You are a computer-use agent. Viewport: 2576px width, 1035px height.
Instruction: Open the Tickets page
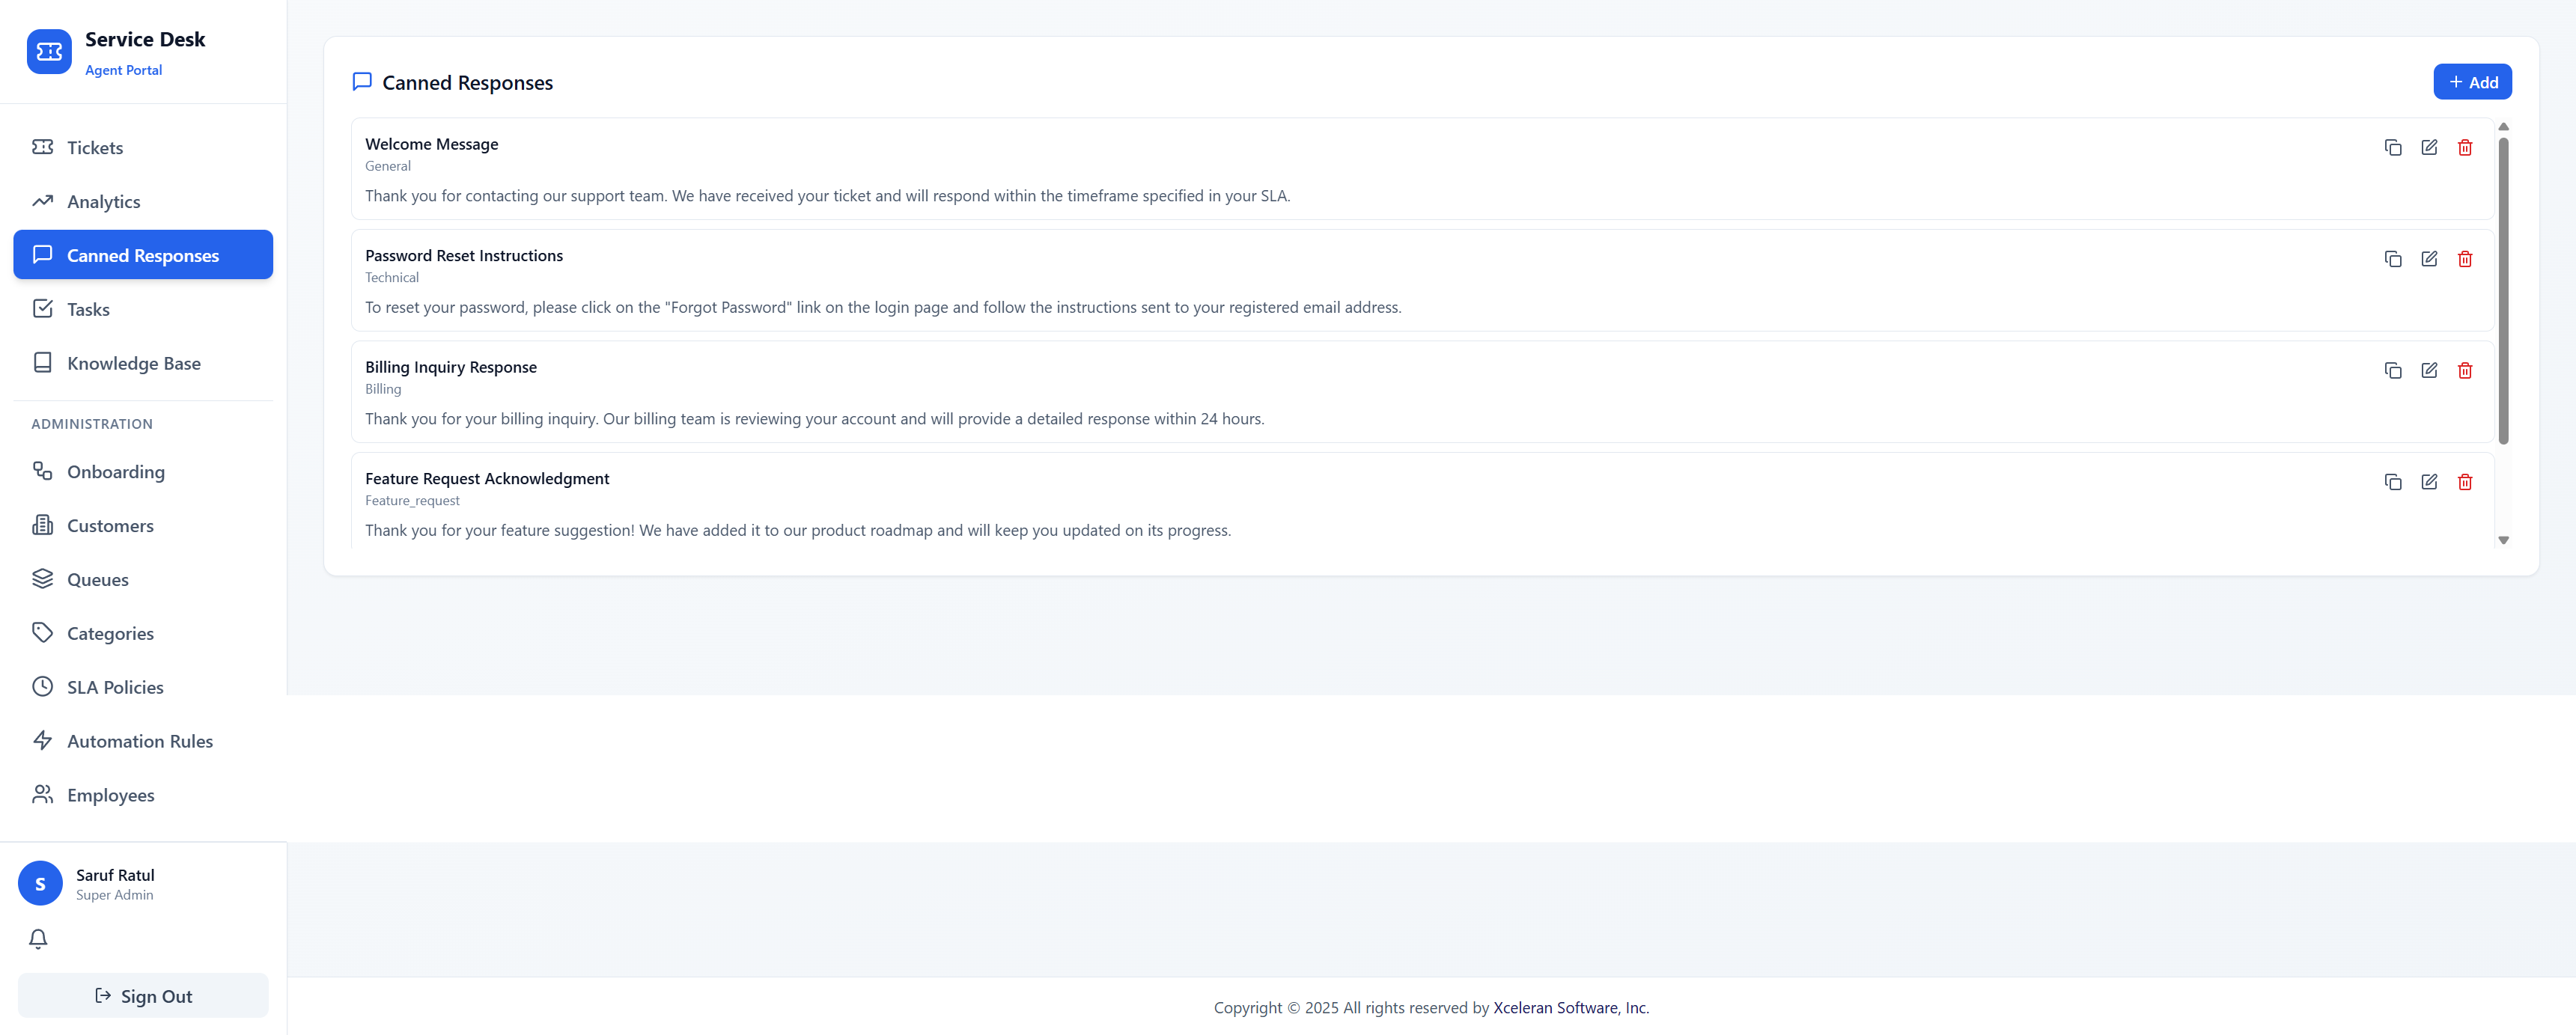click(95, 148)
